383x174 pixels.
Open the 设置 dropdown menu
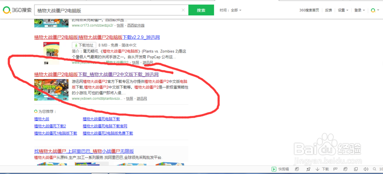(x=343, y=10)
